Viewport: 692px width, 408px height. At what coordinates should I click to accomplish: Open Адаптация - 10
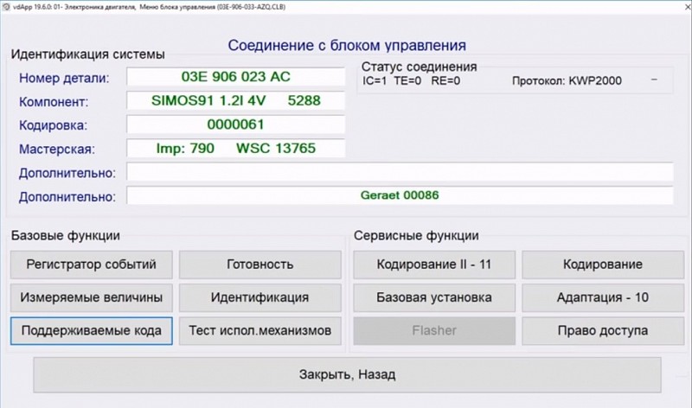(602, 297)
